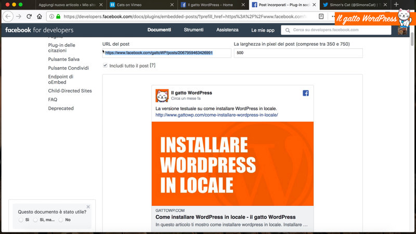Click the facebook for developers logo
416x234 pixels.
click(x=40, y=30)
